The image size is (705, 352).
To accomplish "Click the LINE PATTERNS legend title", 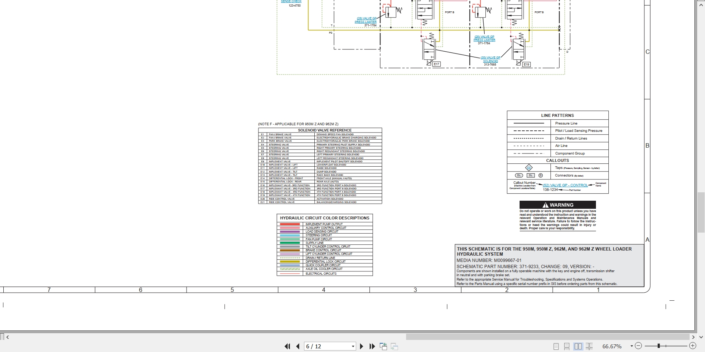I will (x=557, y=115).
